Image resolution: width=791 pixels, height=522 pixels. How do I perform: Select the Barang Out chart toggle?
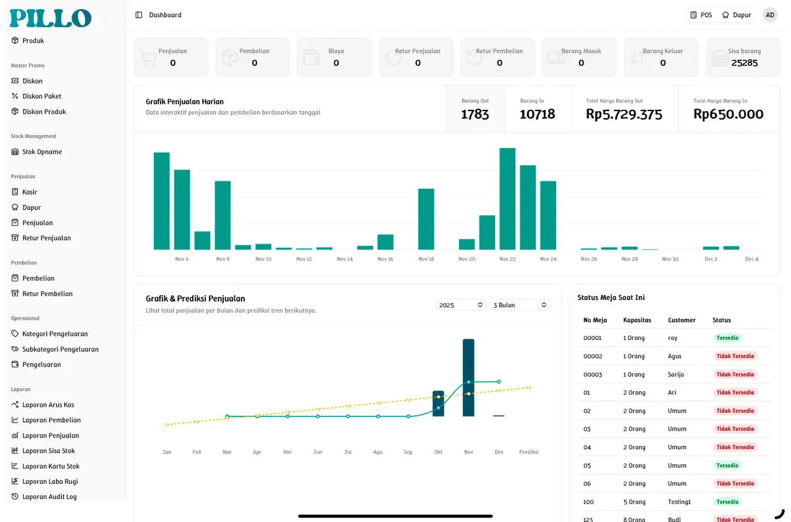(475, 109)
